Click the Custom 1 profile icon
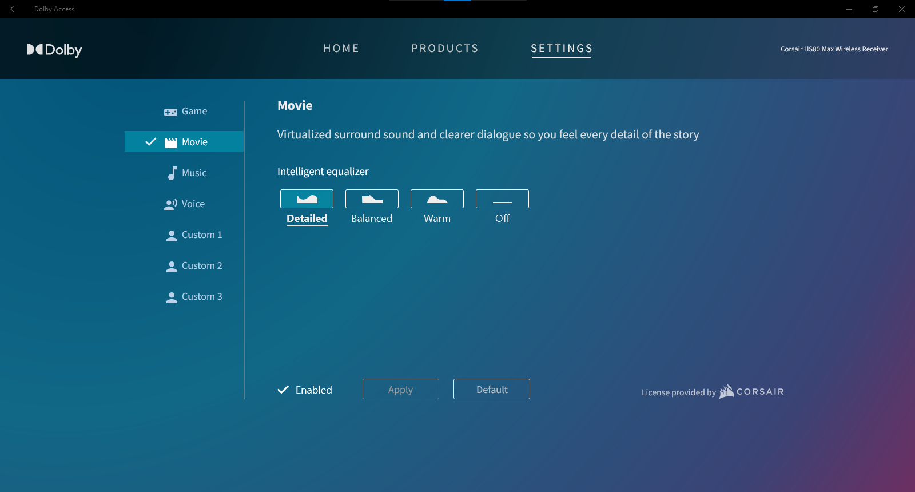Viewport: 915px width, 492px height. click(x=172, y=236)
